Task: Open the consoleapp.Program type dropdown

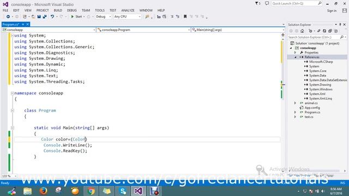Action: pos(143,30)
